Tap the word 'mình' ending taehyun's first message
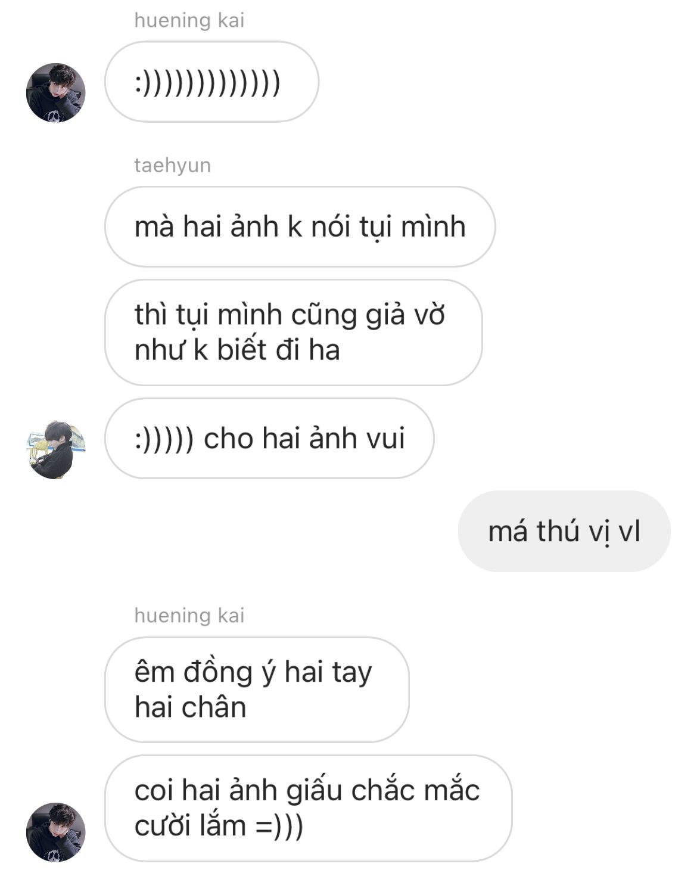This screenshot has width=697, height=876. [433, 226]
